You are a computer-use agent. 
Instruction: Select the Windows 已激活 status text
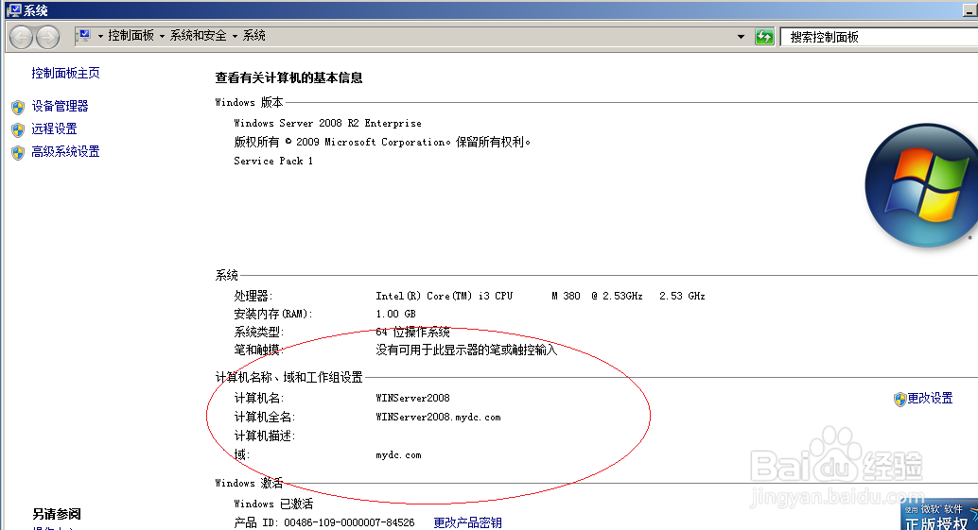(x=273, y=504)
